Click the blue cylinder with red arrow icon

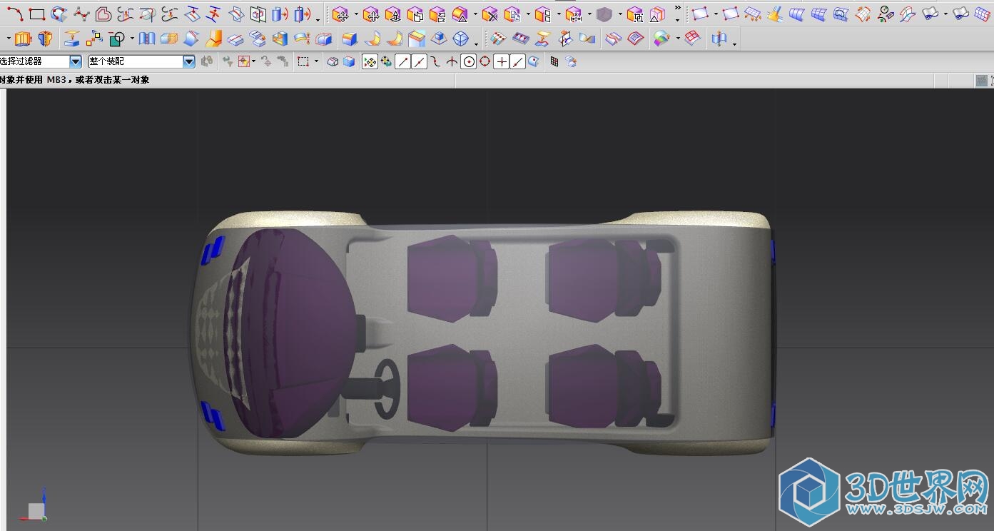pyautogui.click(x=280, y=14)
